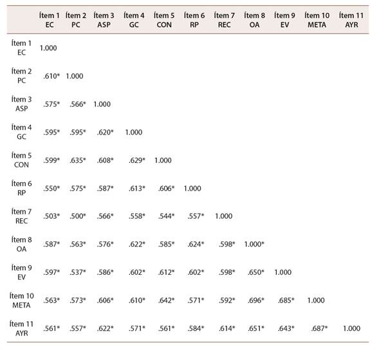Click the 1.000* value in OA row
The width and height of the screenshot is (379, 345).
(x=254, y=244)
